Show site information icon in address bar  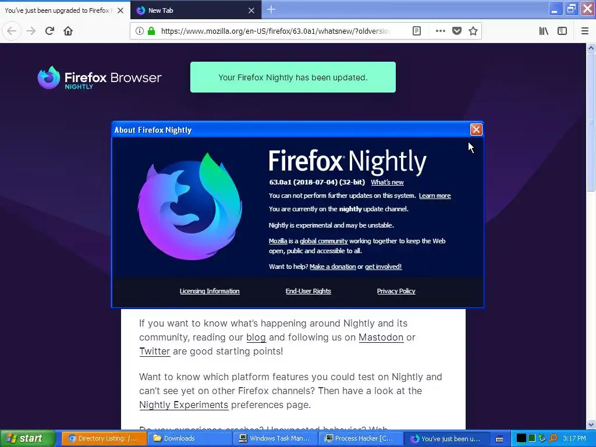pyautogui.click(x=140, y=31)
